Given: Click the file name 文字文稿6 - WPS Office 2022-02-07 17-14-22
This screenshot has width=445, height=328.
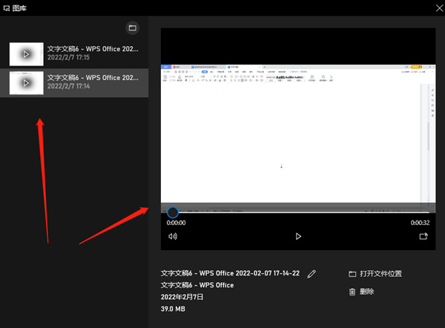Looking at the screenshot, I should pos(230,273).
